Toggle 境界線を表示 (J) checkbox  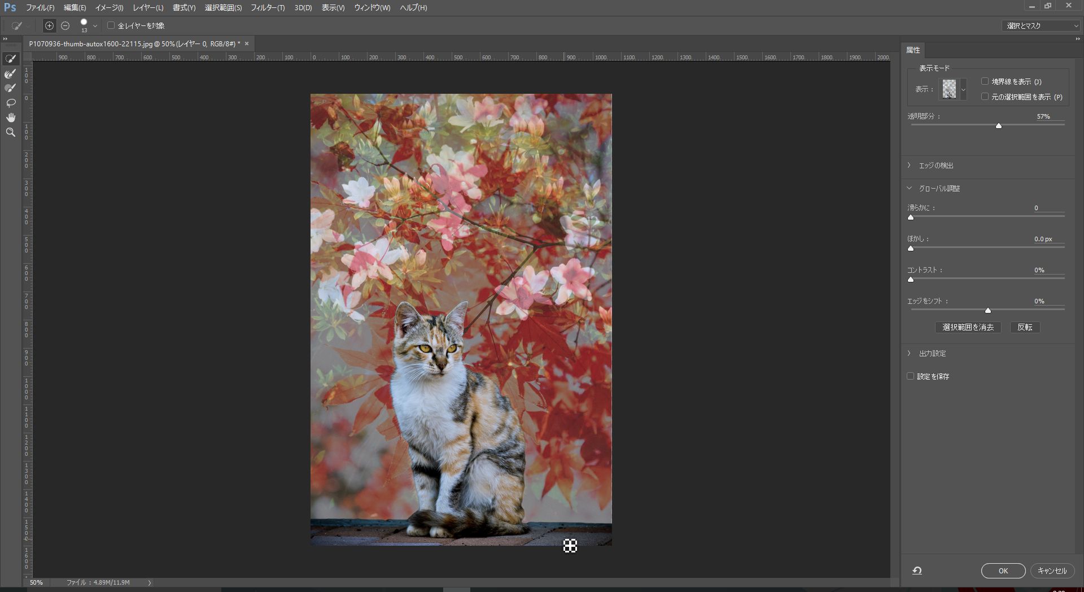point(985,81)
